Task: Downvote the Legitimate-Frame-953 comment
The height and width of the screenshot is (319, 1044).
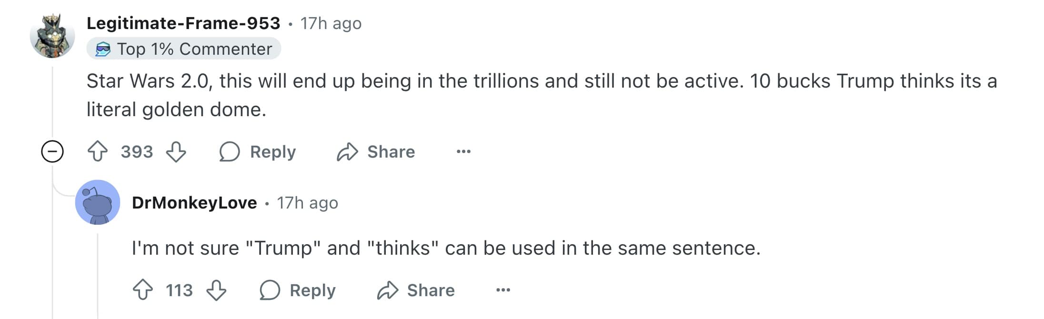Action: click(176, 152)
